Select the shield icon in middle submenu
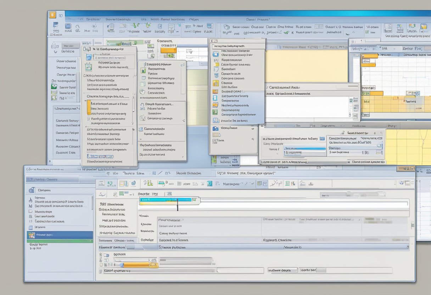 point(142,92)
